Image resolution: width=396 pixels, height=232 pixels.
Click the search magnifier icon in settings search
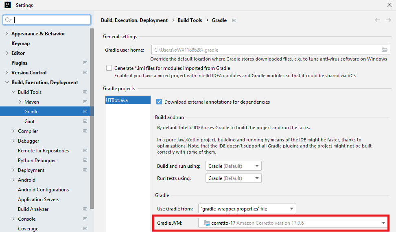click(9, 20)
